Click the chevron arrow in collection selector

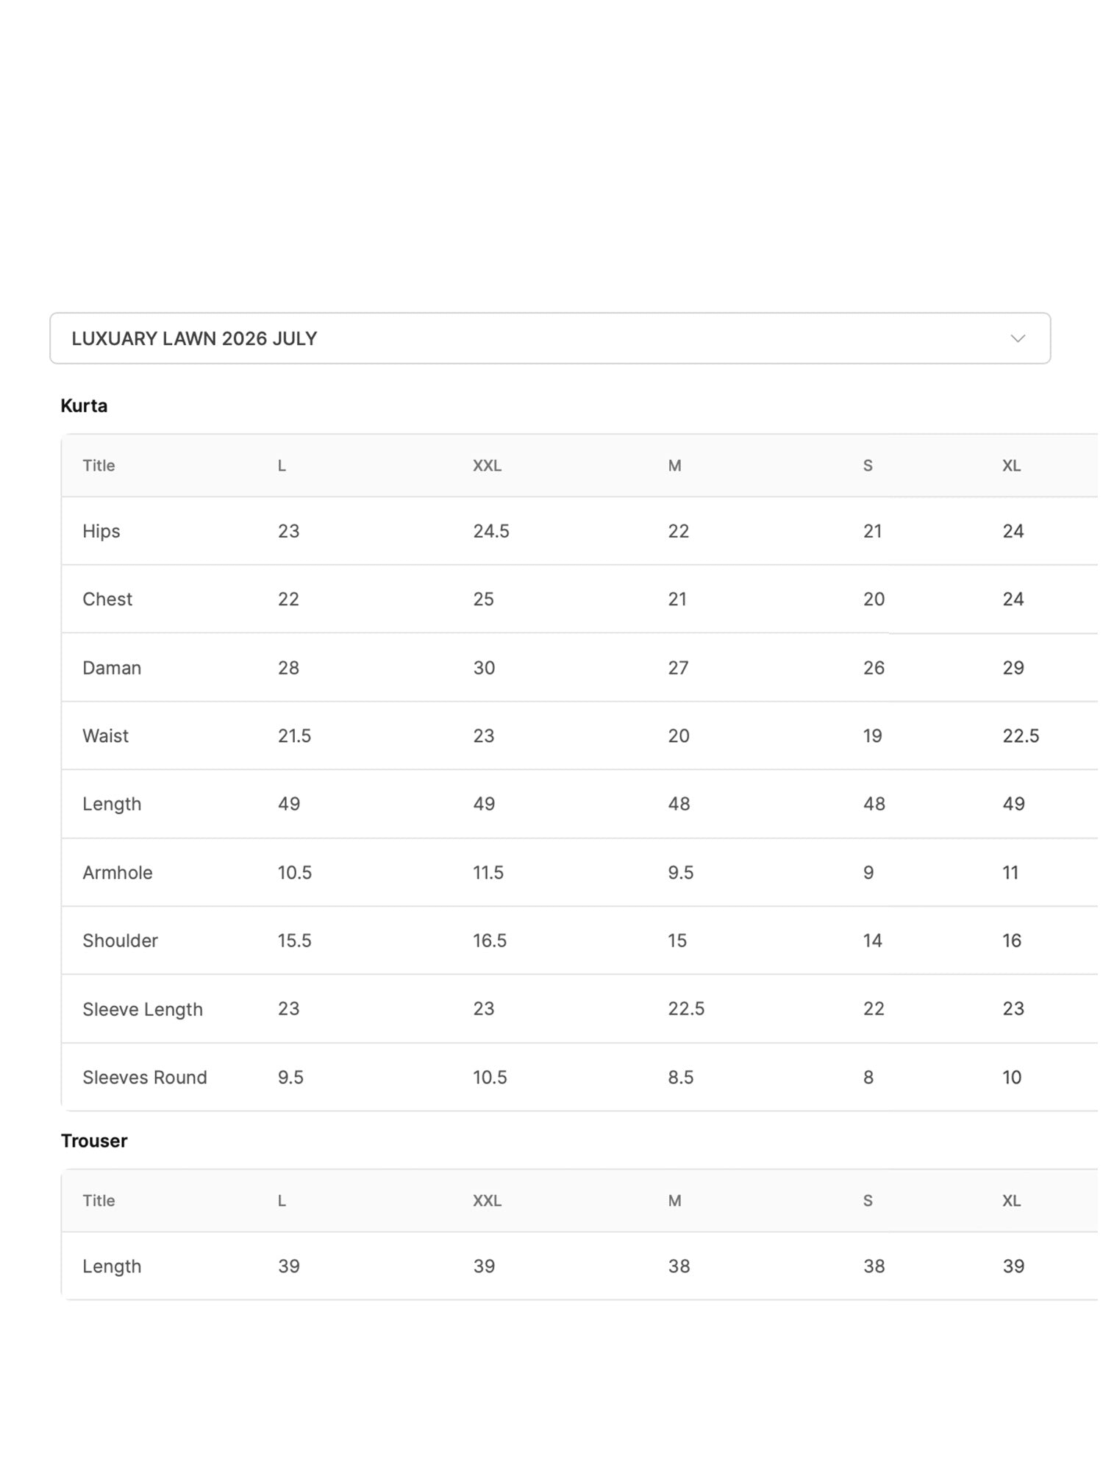coord(1018,338)
